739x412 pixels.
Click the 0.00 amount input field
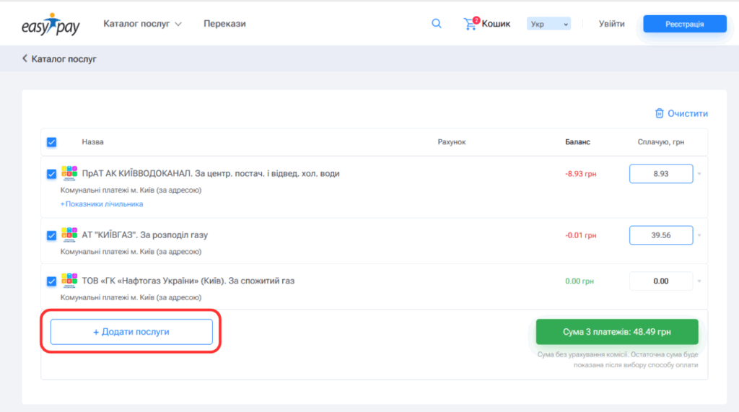pos(661,281)
